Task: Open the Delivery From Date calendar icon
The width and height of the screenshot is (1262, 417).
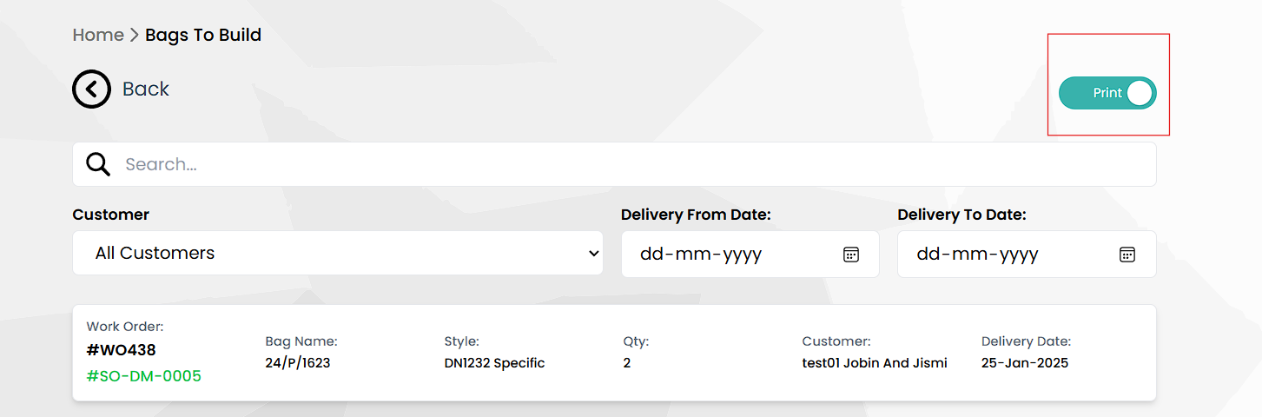Action: 851,255
